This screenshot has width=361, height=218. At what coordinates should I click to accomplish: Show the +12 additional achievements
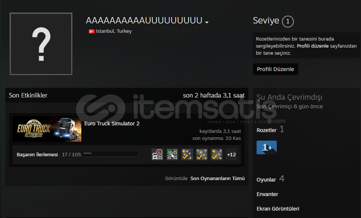231,155
